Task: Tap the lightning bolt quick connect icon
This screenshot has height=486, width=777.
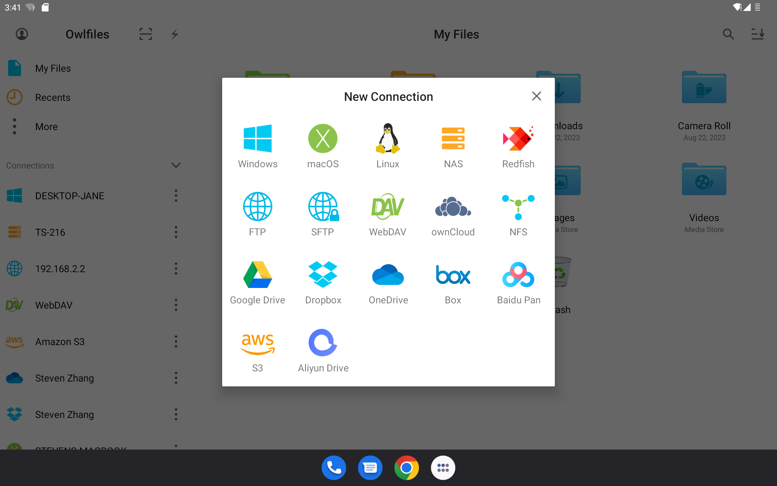Action: 175,34
